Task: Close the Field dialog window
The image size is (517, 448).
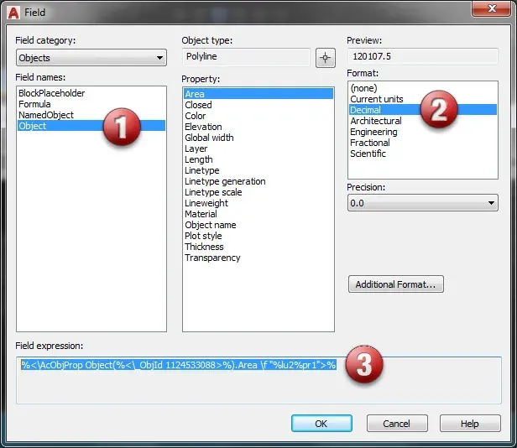Action: coord(491,8)
